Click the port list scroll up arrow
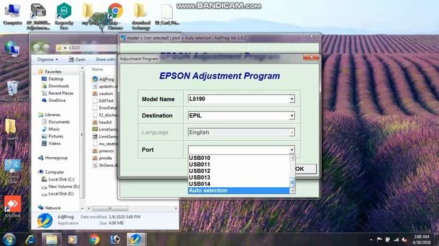 [x=292, y=158]
